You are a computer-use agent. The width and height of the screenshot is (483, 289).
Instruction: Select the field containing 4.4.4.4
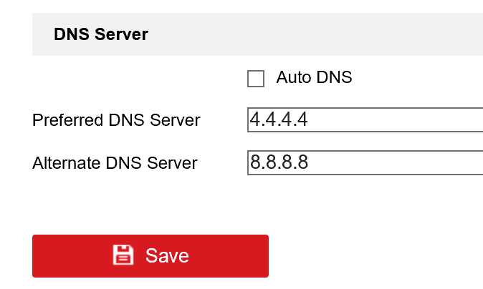(365, 119)
